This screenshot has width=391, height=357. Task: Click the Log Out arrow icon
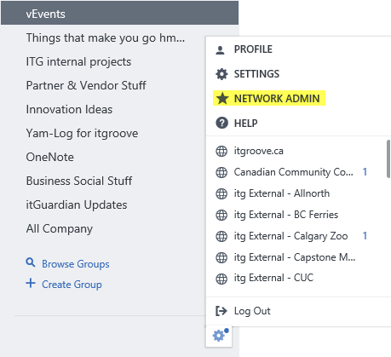[221, 311]
